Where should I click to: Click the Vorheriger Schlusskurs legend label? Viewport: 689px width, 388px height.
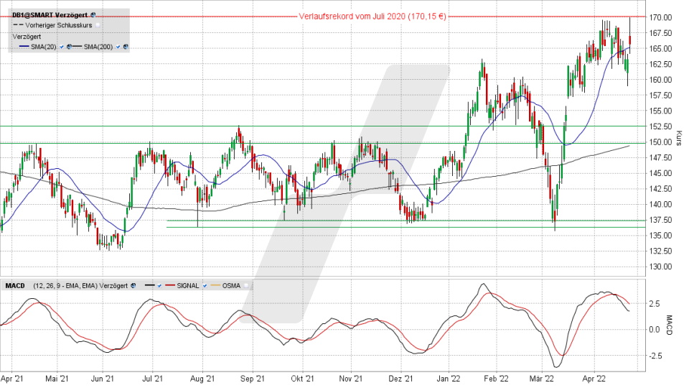[x=59, y=25]
